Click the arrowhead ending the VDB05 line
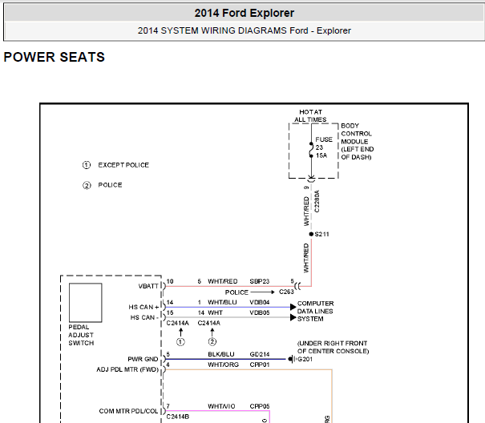Viewport: 485px width, 423px height. 293,317
